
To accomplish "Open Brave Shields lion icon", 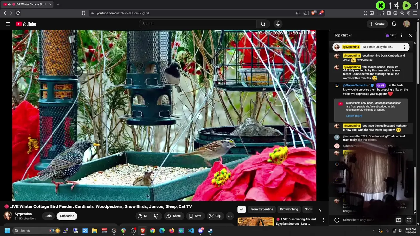I will tap(313, 13).
